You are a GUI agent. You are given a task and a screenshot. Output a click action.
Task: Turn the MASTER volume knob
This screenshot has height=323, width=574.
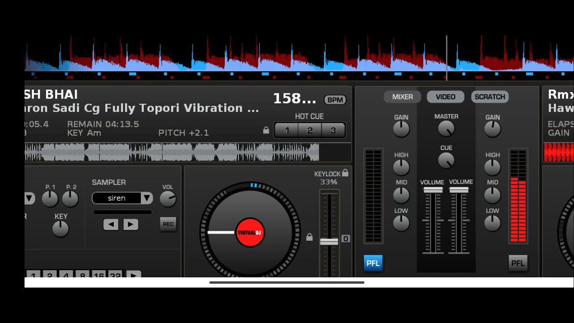click(446, 129)
